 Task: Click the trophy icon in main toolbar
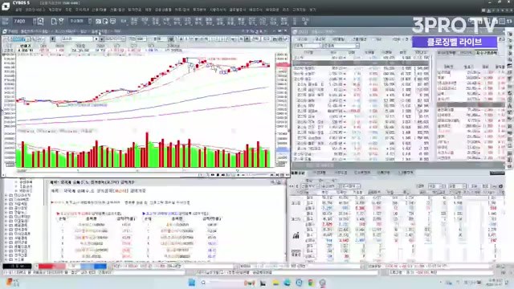(x=61, y=22)
